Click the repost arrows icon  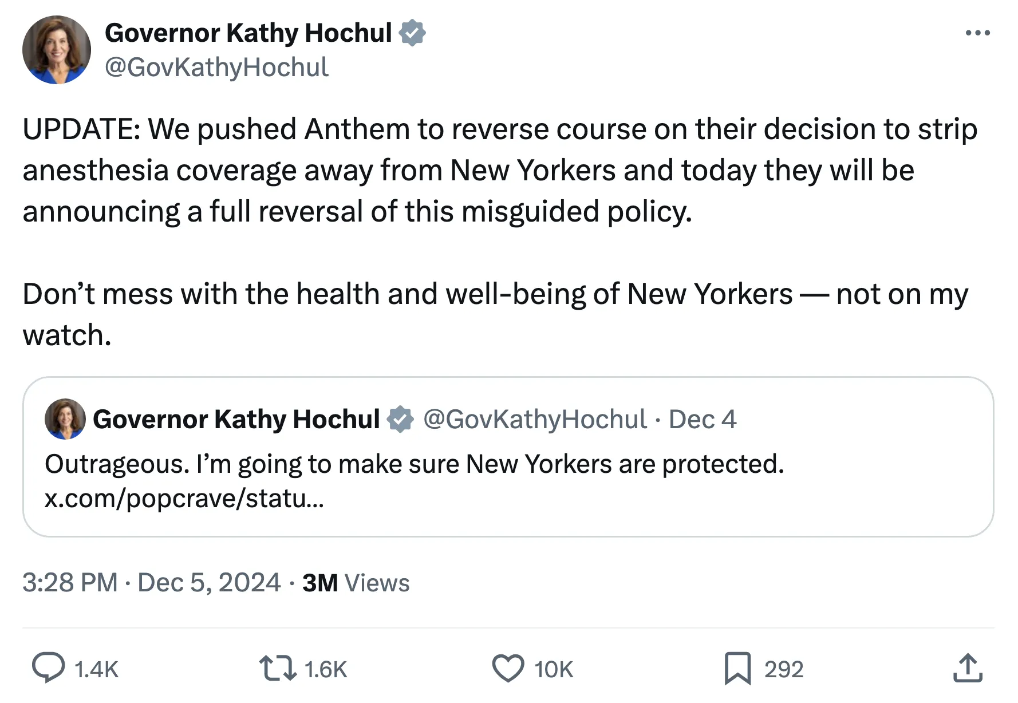click(278, 668)
